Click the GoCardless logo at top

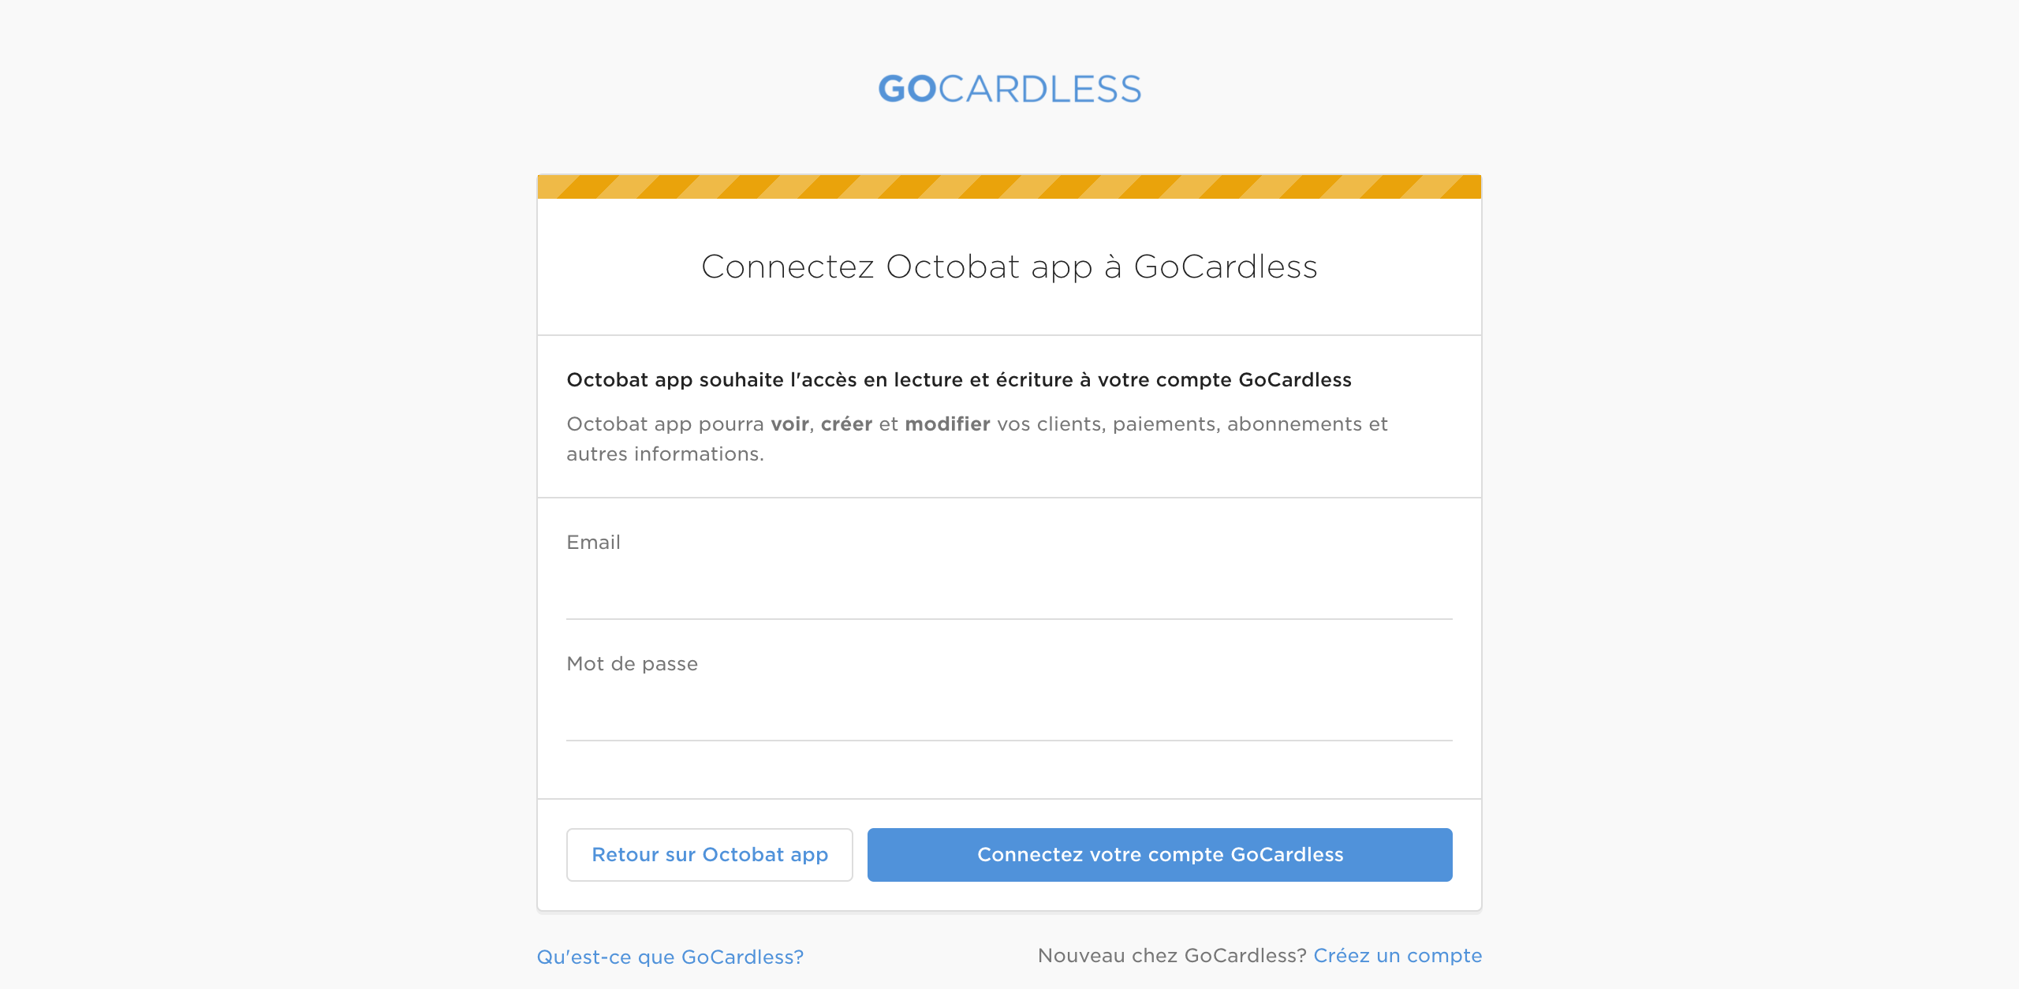[1009, 89]
